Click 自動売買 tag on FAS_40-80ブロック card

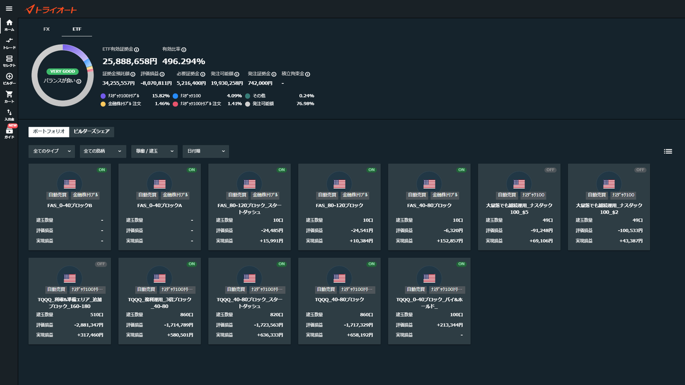417,195
